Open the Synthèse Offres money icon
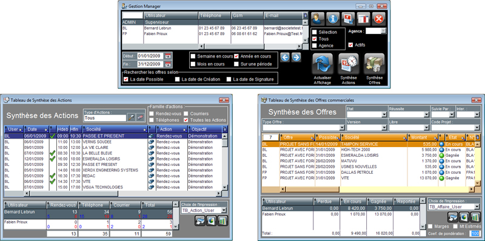 374,64
